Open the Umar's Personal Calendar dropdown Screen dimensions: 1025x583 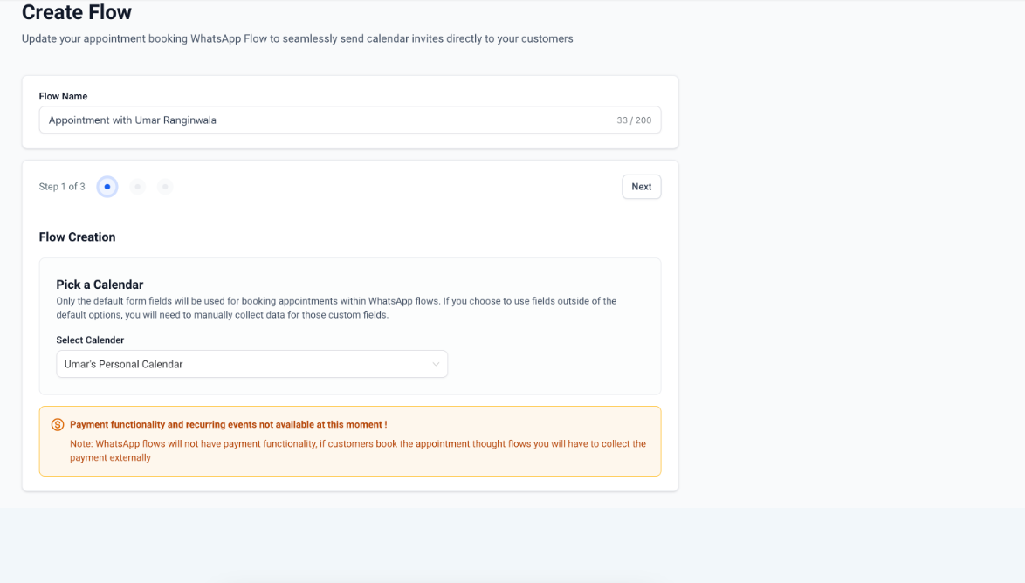coord(251,364)
